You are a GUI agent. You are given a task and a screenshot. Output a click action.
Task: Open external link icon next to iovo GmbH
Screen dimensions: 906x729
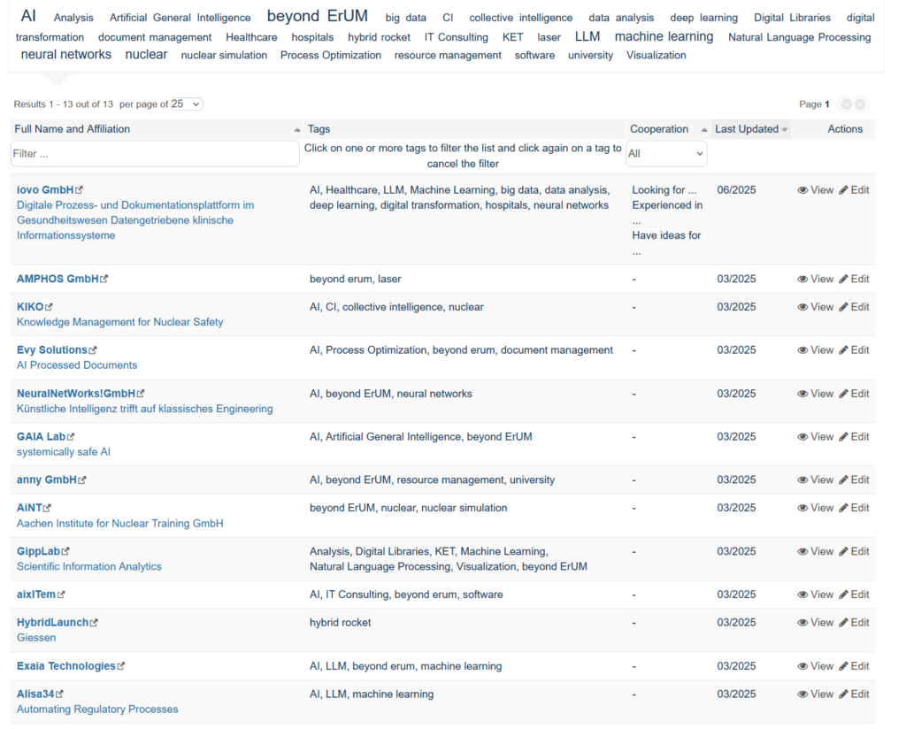[x=79, y=190]
